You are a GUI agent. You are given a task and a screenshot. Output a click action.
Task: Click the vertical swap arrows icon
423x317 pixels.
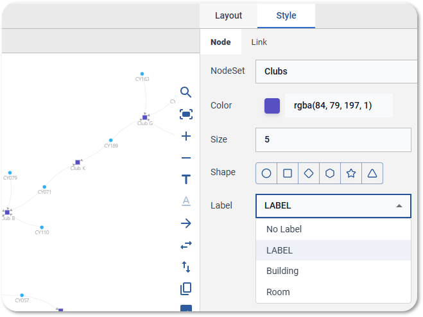pyautogui.click(x=186, y=267)
